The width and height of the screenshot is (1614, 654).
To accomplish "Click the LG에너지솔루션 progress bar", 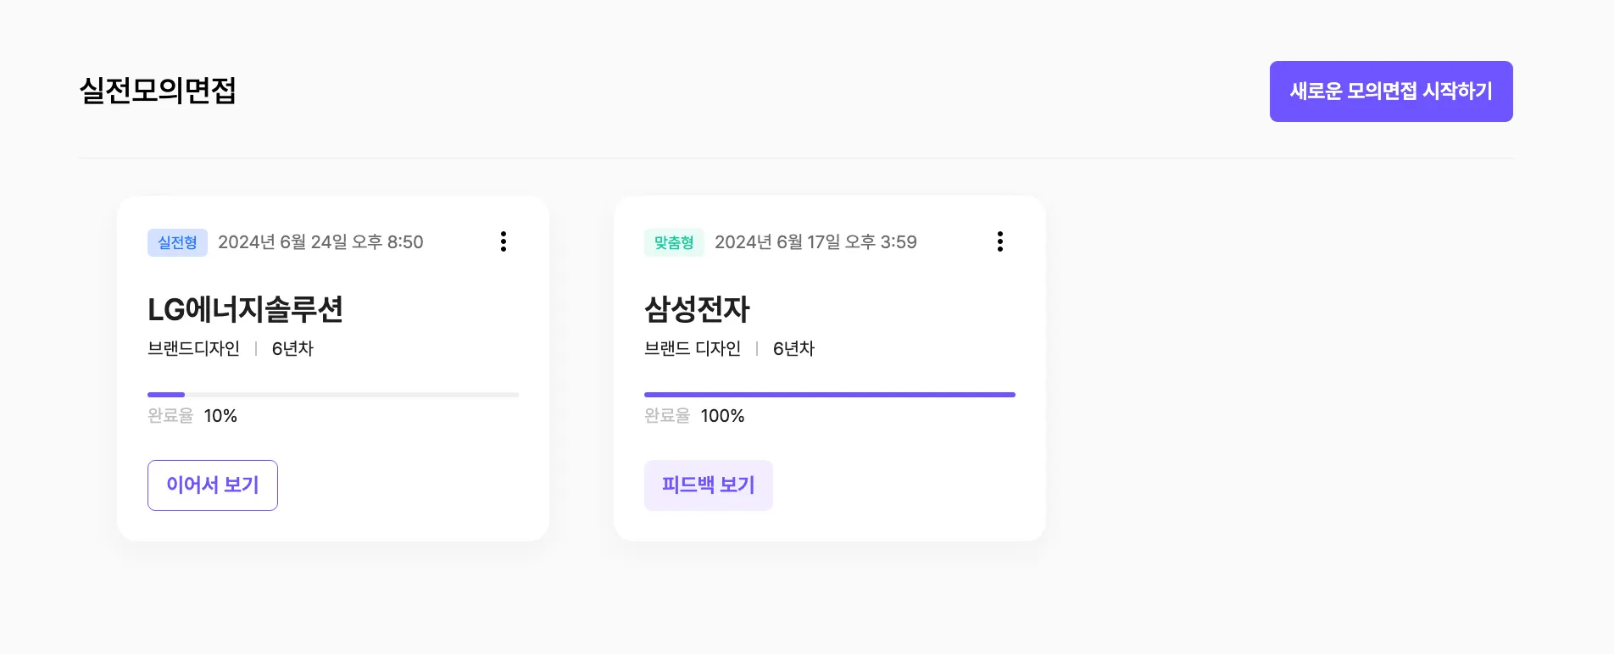I will click(x=333, y=395).
